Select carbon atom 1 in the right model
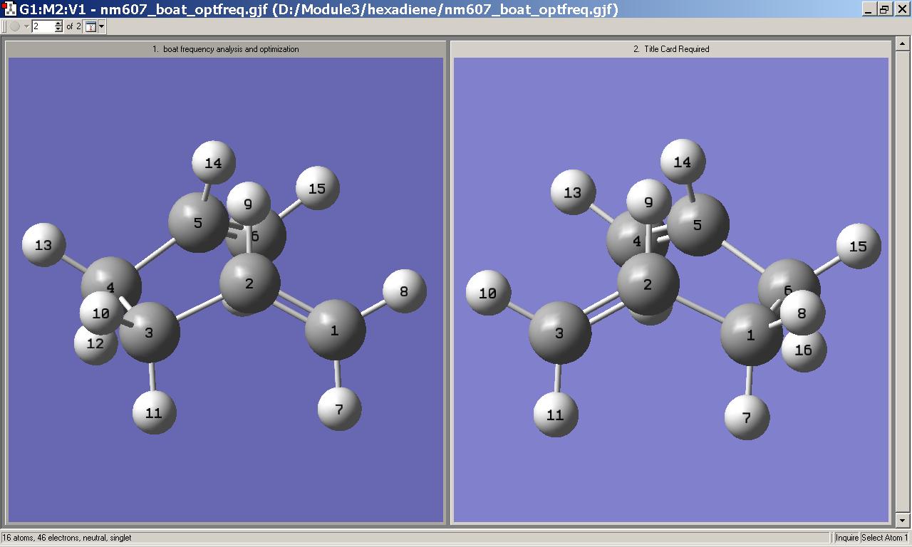Screen dimensions: 912x547 (750, 335)
